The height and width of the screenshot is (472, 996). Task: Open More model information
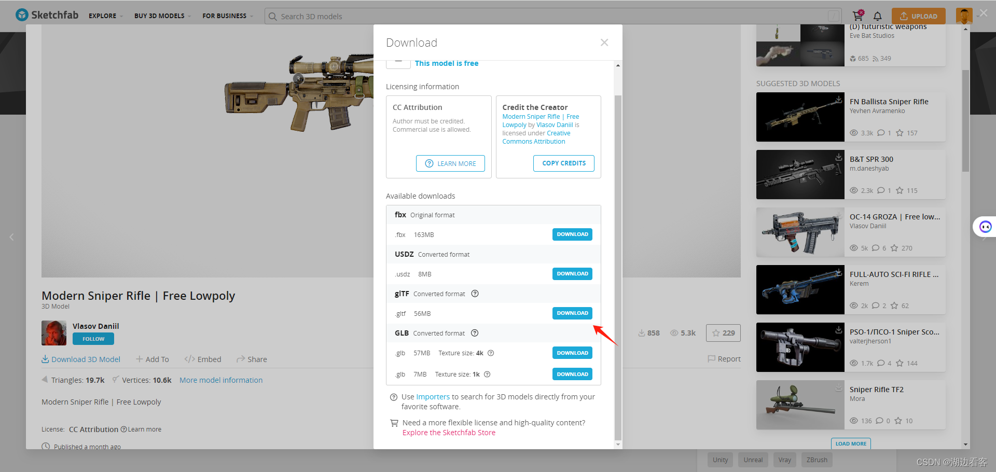tap(221, 380)
